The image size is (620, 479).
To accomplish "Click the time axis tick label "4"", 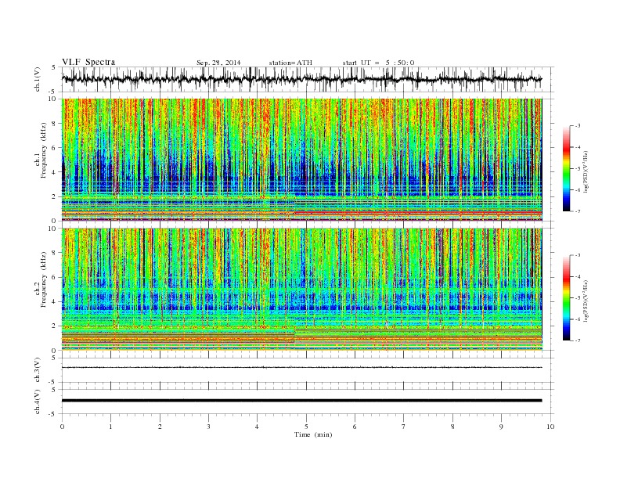I will point(258,427).
